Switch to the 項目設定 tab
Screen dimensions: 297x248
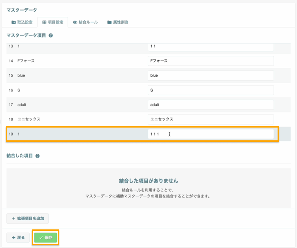pos(53,22)
